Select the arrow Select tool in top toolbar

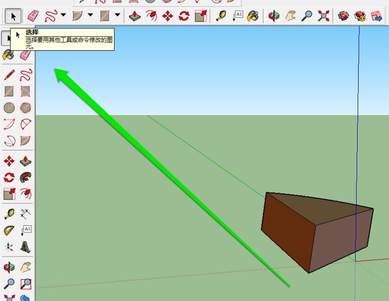(x=13, y=16)
